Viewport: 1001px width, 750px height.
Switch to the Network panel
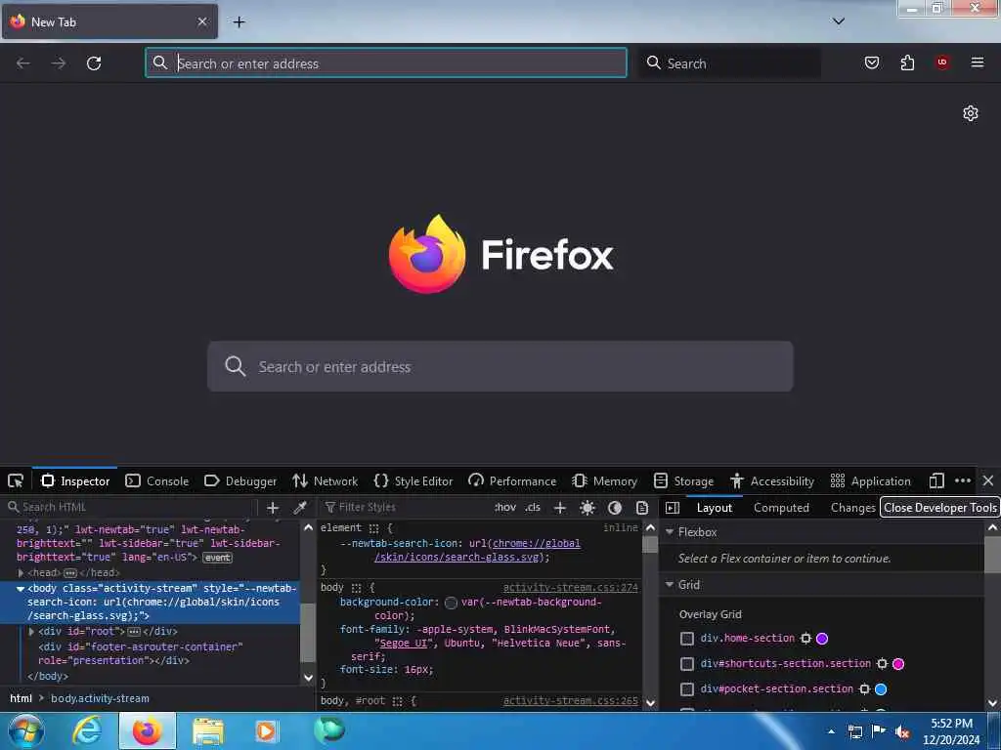[x=325, y=480]
